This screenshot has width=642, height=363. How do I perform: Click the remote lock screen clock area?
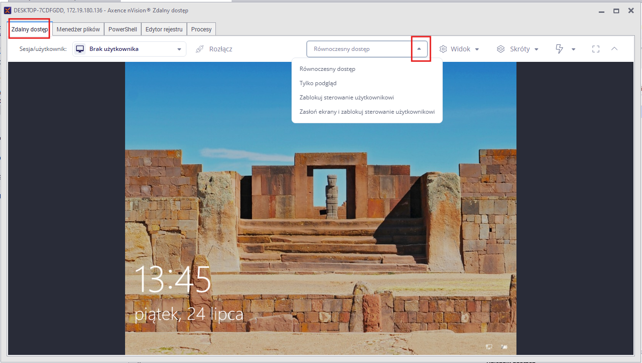point(173,279)
